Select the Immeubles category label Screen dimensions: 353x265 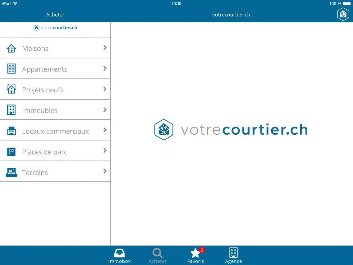(x=40, y=111)
